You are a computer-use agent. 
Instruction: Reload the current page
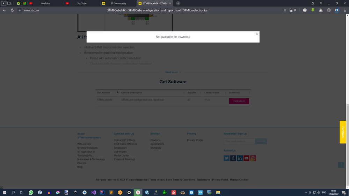coord(12,10)
